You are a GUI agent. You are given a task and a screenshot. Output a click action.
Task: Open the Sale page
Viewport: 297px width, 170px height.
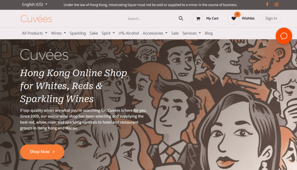point(175,33)
